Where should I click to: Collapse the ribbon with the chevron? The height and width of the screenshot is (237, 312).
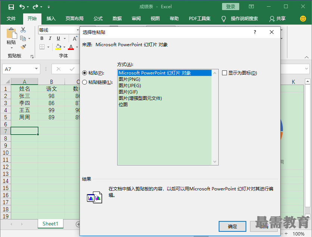click(306, 57)
